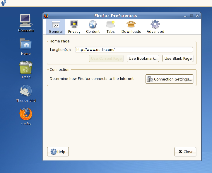Image resolution: width=212 pixels, height=173 pixels.
Task: Open the Trash desktop icon
Action: tap(26, 70)
